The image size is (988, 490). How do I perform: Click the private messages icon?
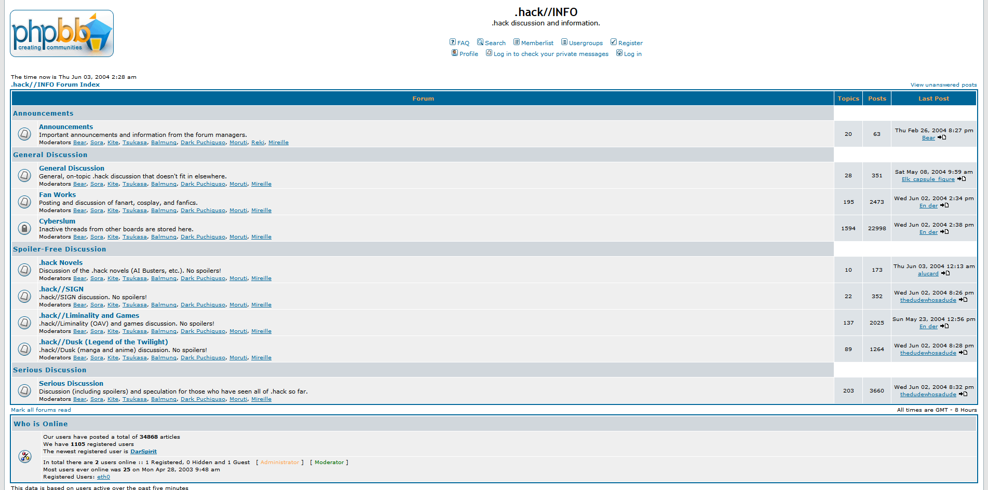[489, 53]
